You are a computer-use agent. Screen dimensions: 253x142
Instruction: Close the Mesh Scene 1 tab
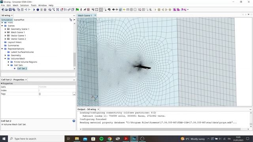95,15
